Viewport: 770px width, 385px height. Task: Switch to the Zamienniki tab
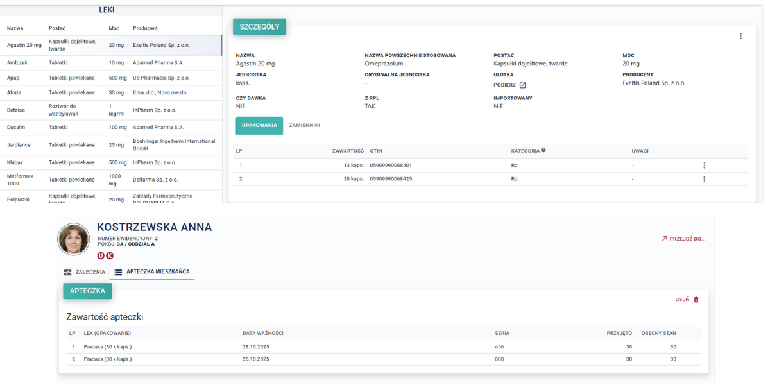pos(304,126)
